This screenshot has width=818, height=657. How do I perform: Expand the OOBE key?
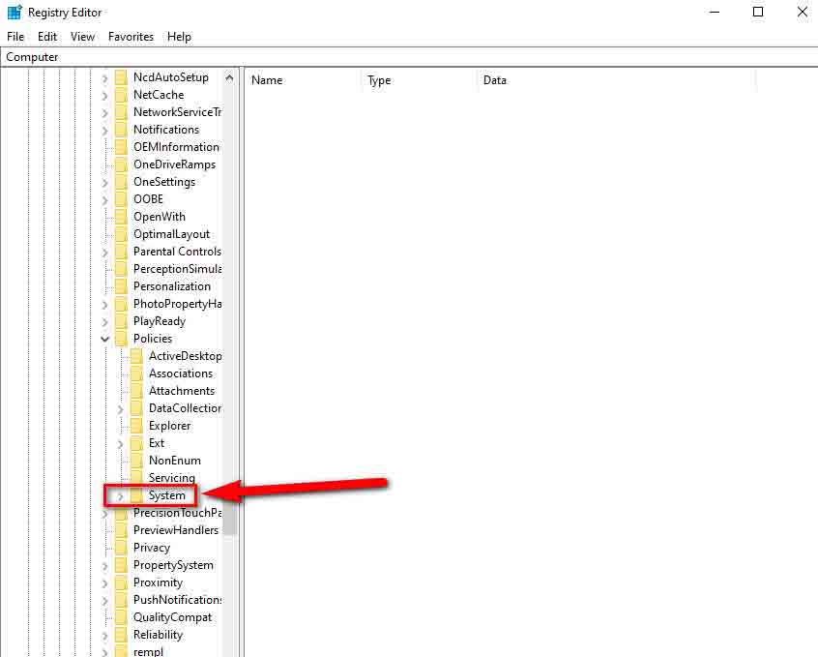[104, 200]
